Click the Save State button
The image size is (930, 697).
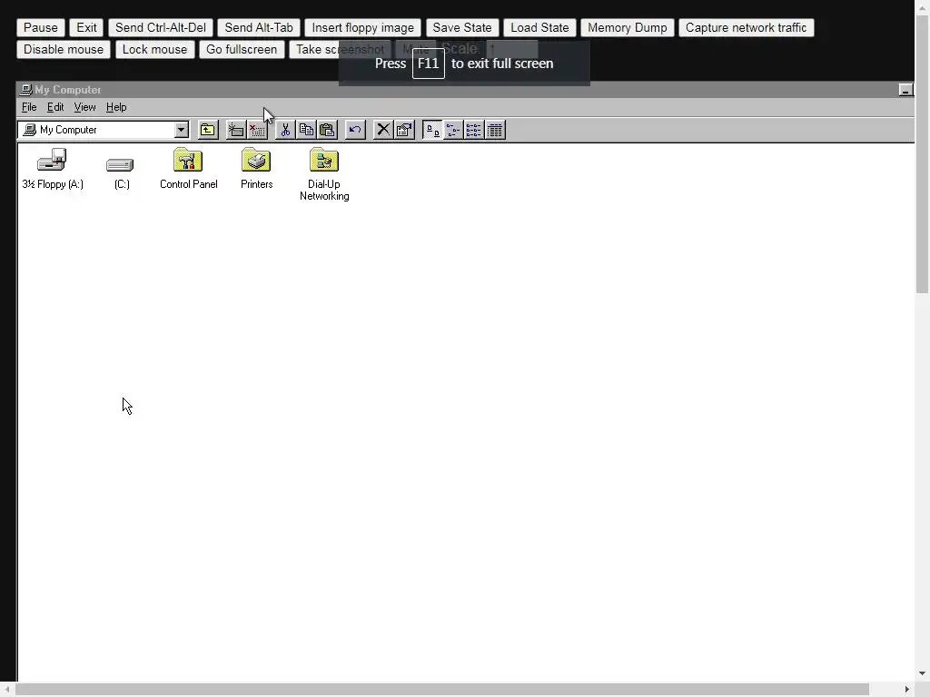[462, 28]
